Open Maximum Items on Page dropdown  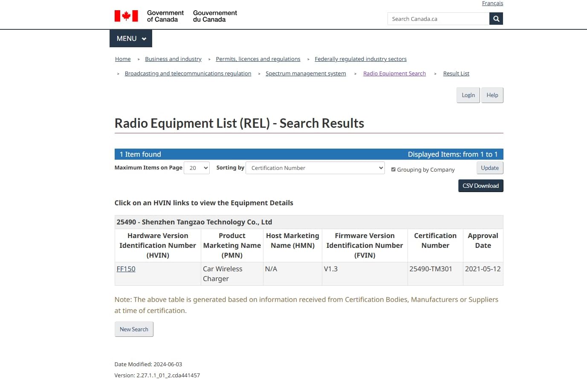pyautogui.click(x=197, y=168)
